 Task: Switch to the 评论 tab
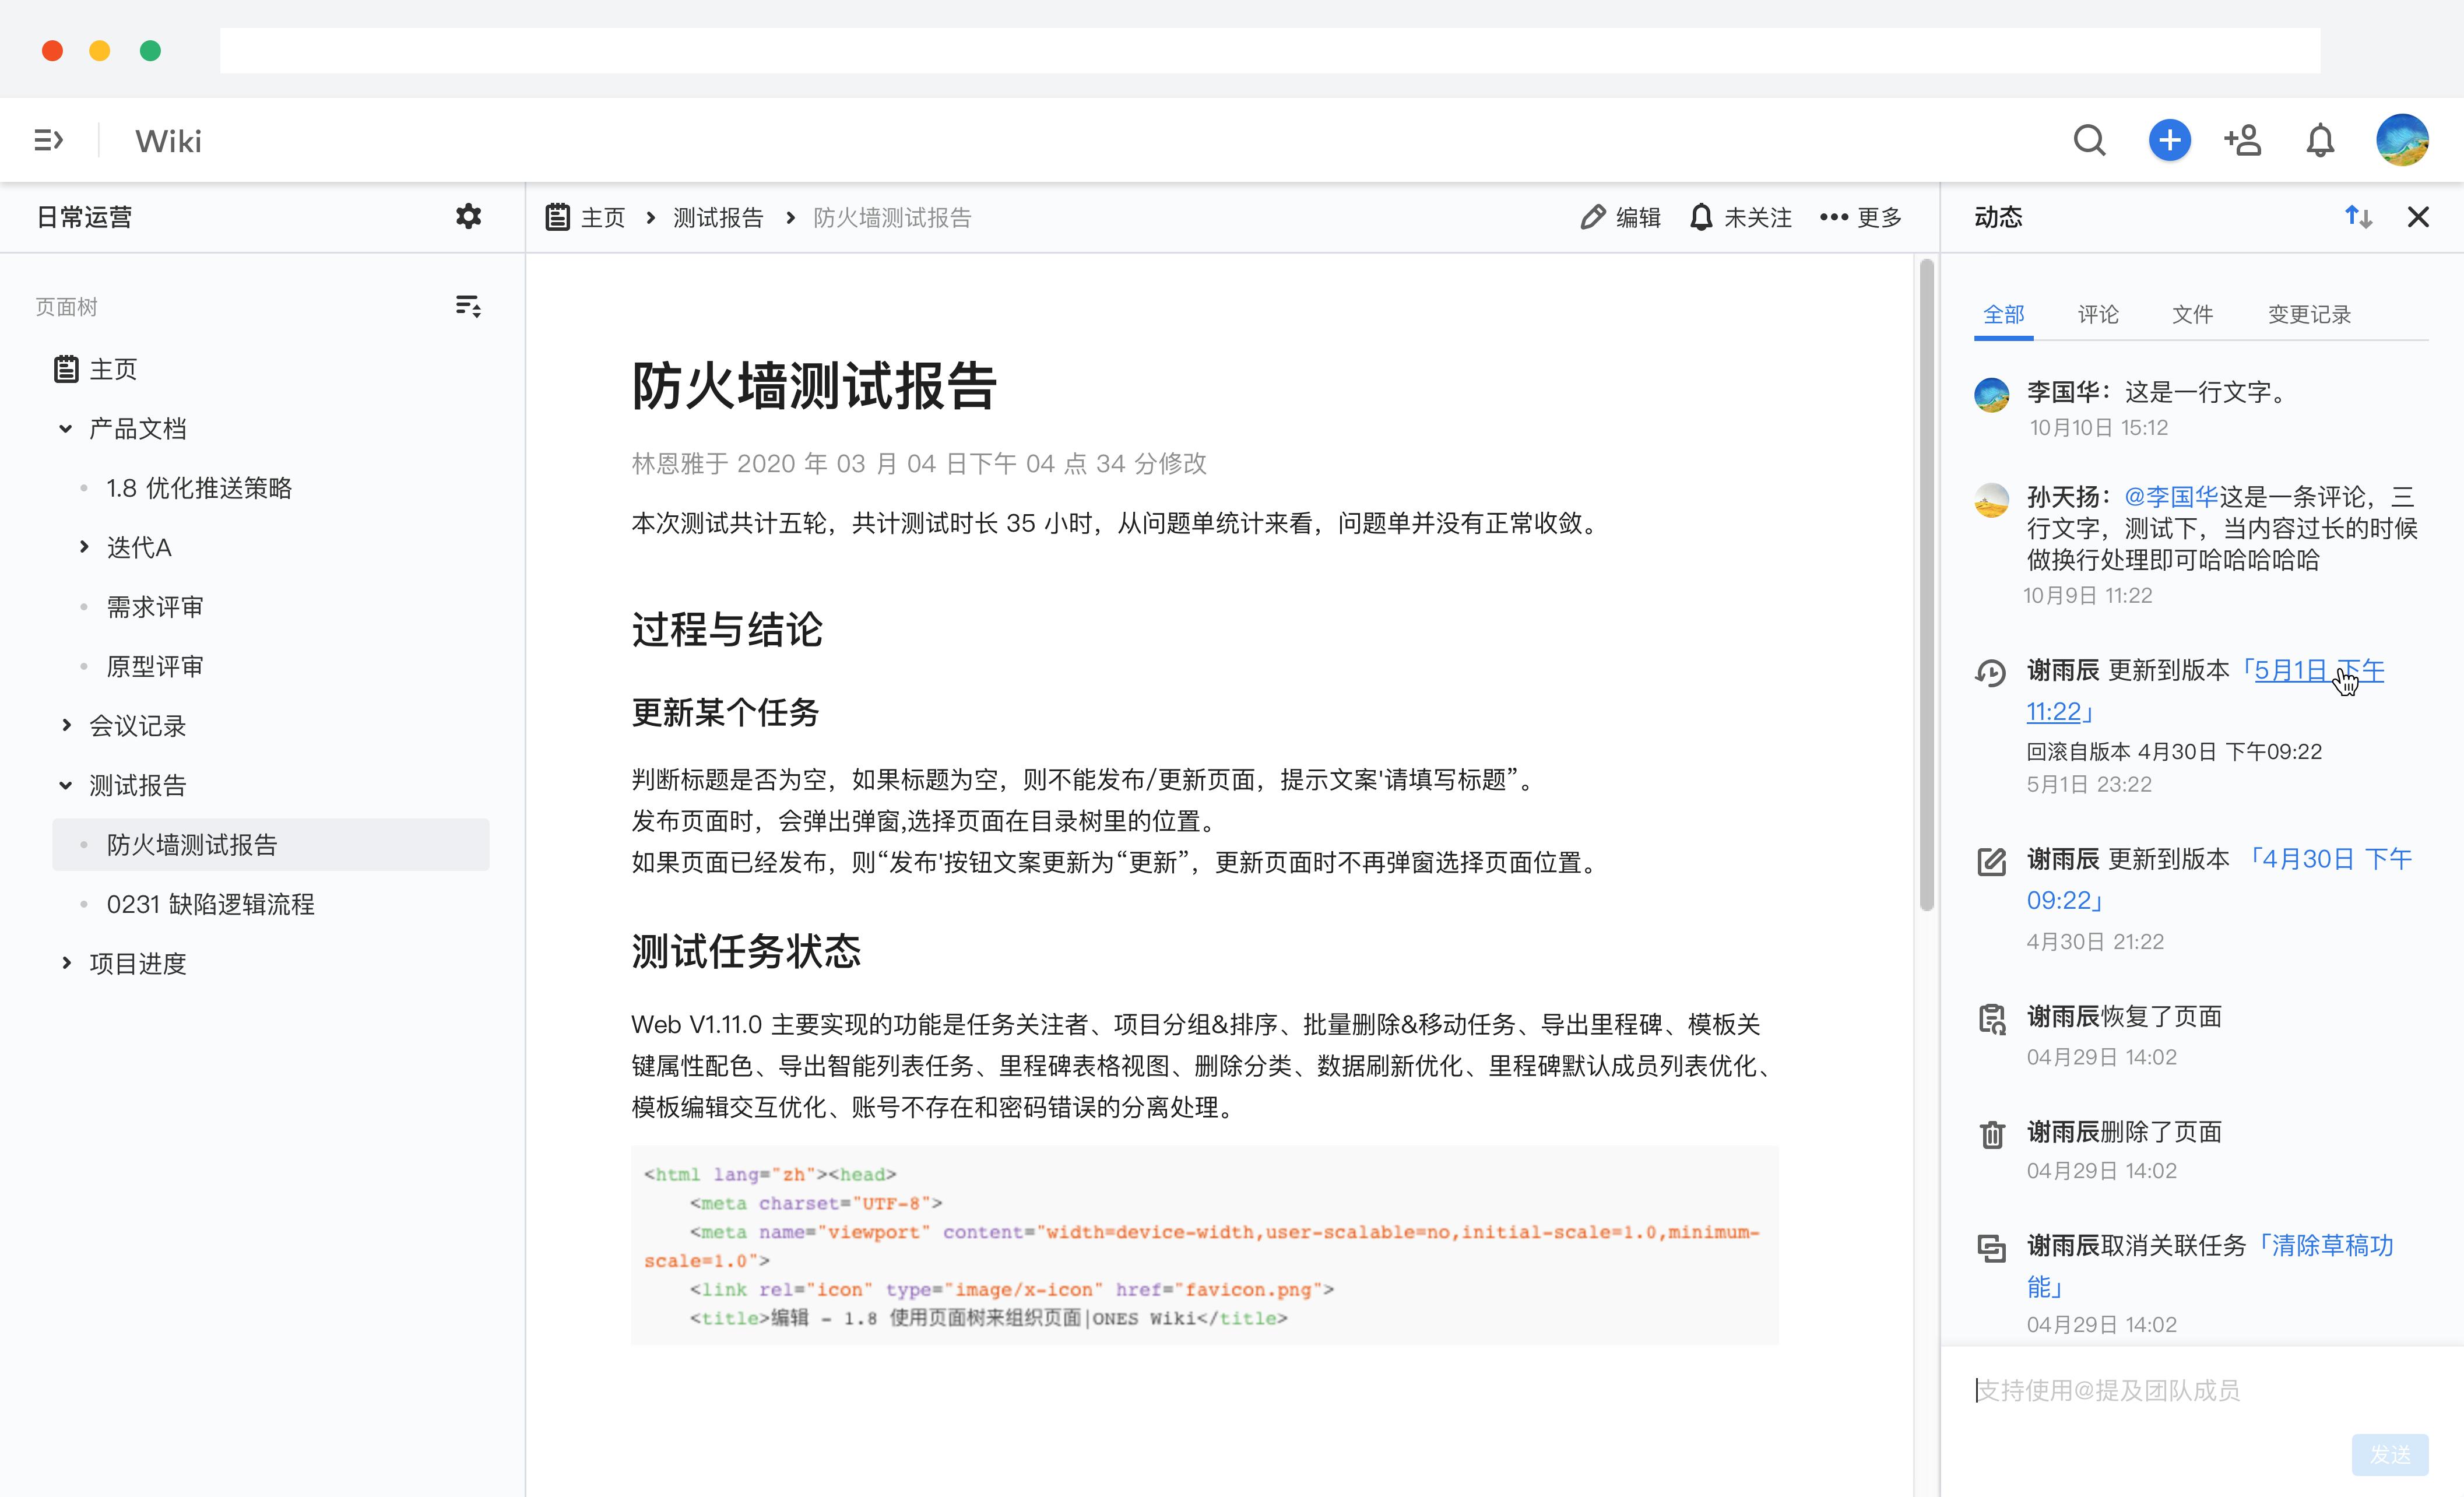[2098, 315]
